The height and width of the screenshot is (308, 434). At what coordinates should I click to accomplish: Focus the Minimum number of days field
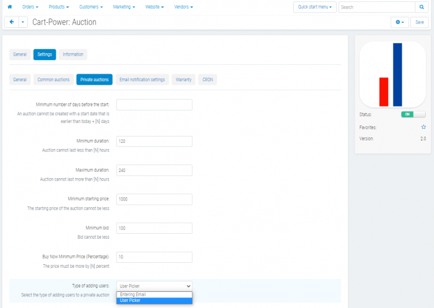coord(154,105)
